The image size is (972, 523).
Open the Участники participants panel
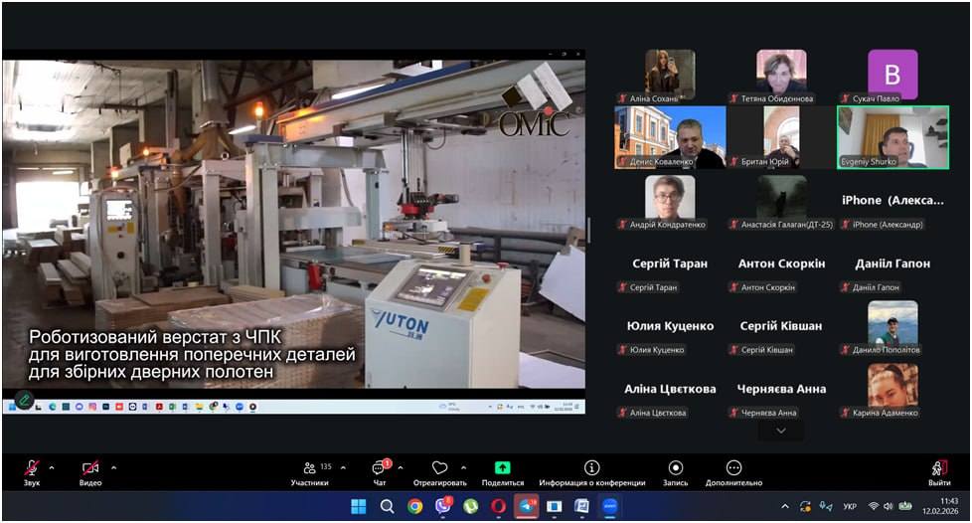(309, 468)
